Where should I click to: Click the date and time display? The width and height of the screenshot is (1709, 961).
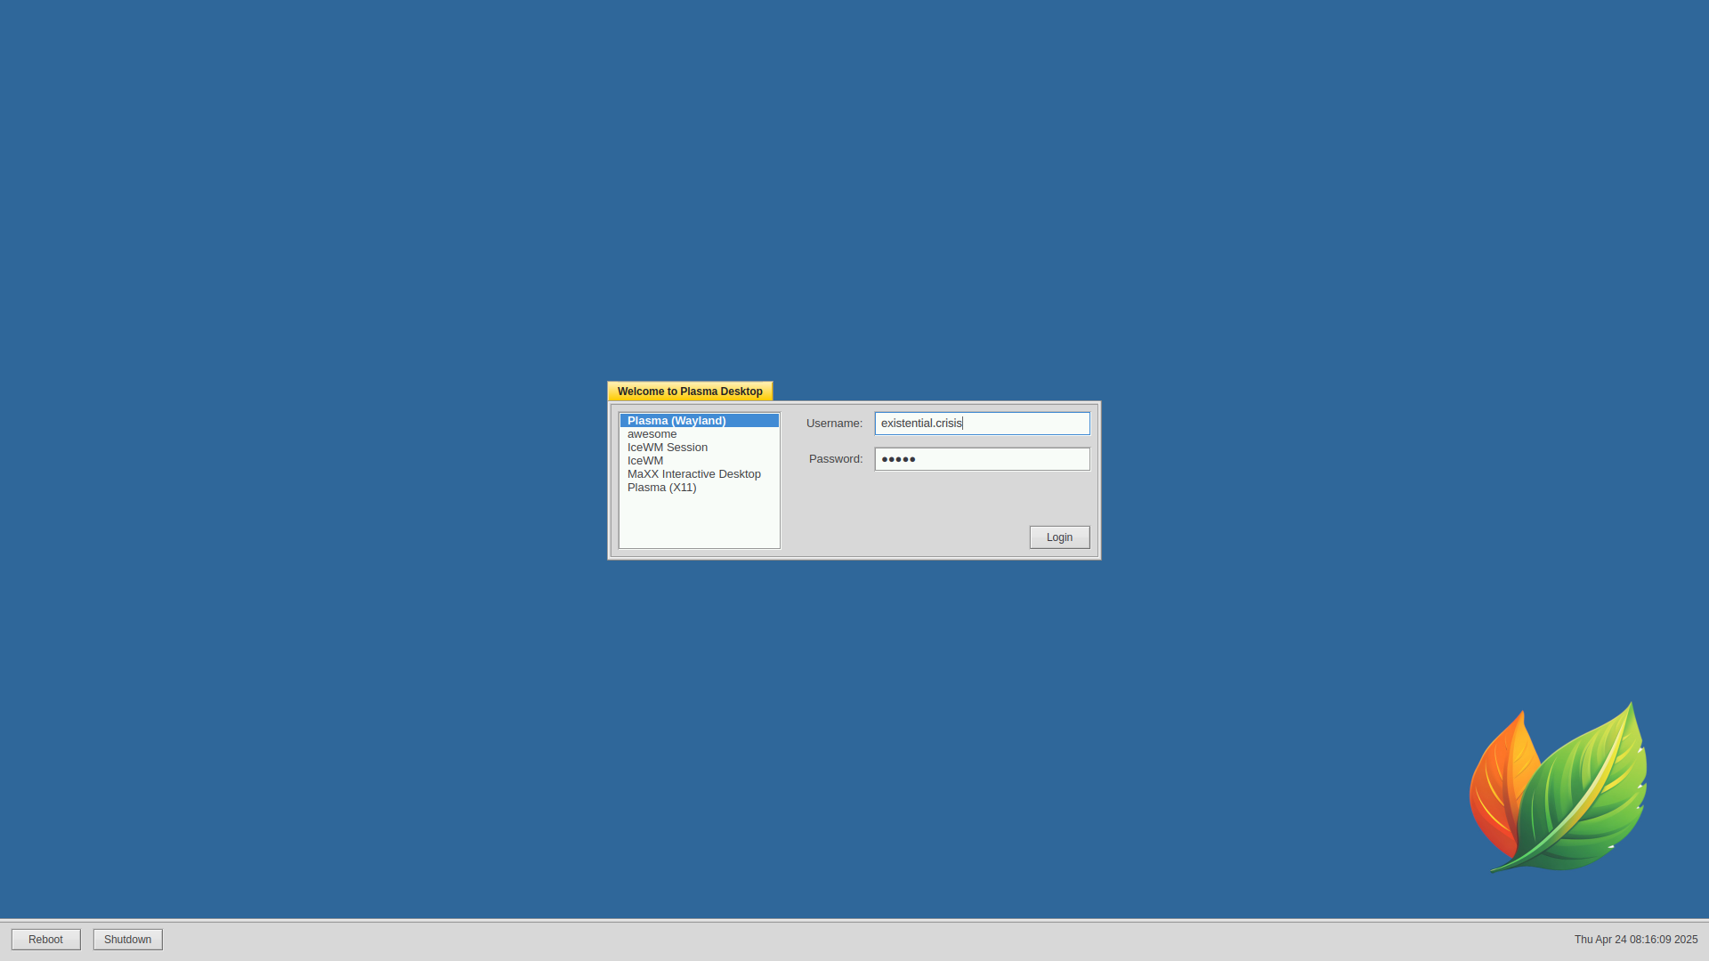click(x=1636, y=940)
